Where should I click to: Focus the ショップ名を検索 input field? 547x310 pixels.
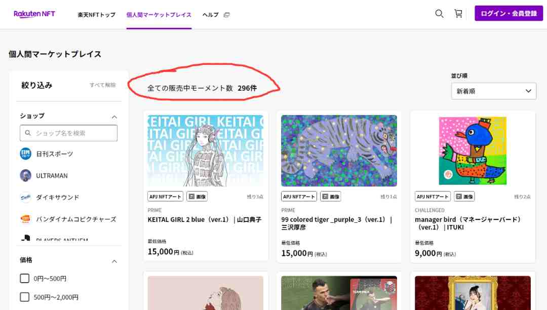68,133
